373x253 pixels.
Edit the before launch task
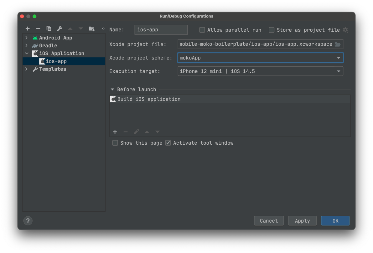pyautogui.click(x=136, y=132)
